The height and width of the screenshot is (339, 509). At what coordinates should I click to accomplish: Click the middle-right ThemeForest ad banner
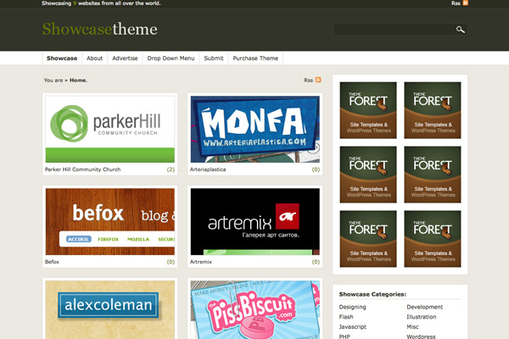click(x=433, y=175)
